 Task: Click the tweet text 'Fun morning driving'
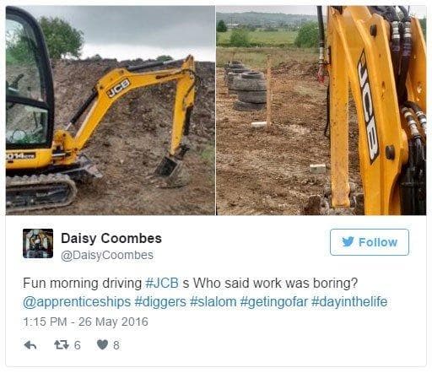82,284
